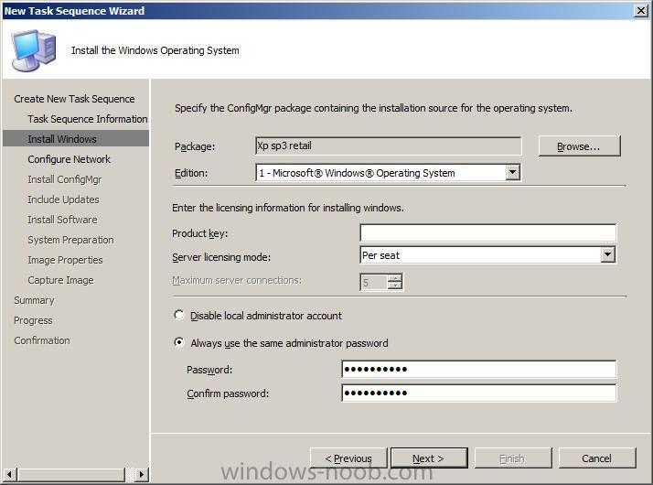Viewport: 653px width, 485px height.
Task: Click the Package field showing Xp sp3 retail
Action: coord(388,145)
